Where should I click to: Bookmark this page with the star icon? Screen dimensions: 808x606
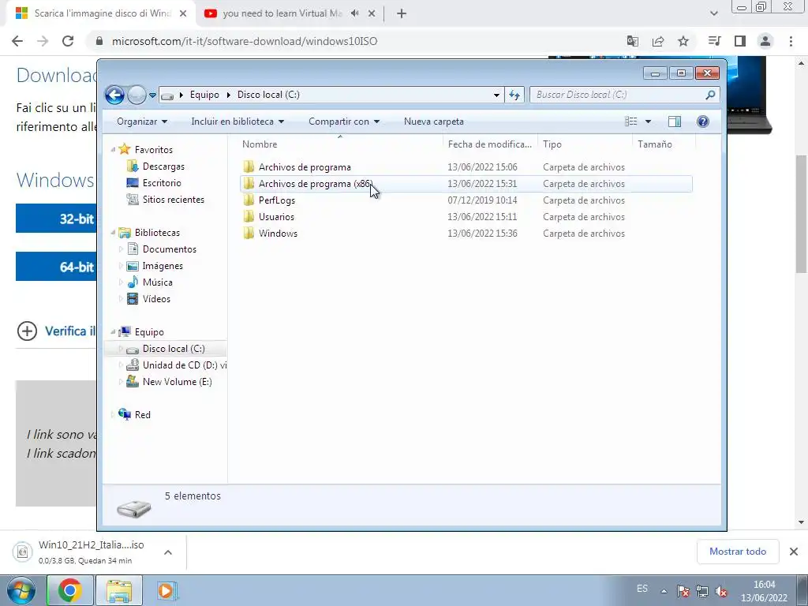tap(683, 41)
